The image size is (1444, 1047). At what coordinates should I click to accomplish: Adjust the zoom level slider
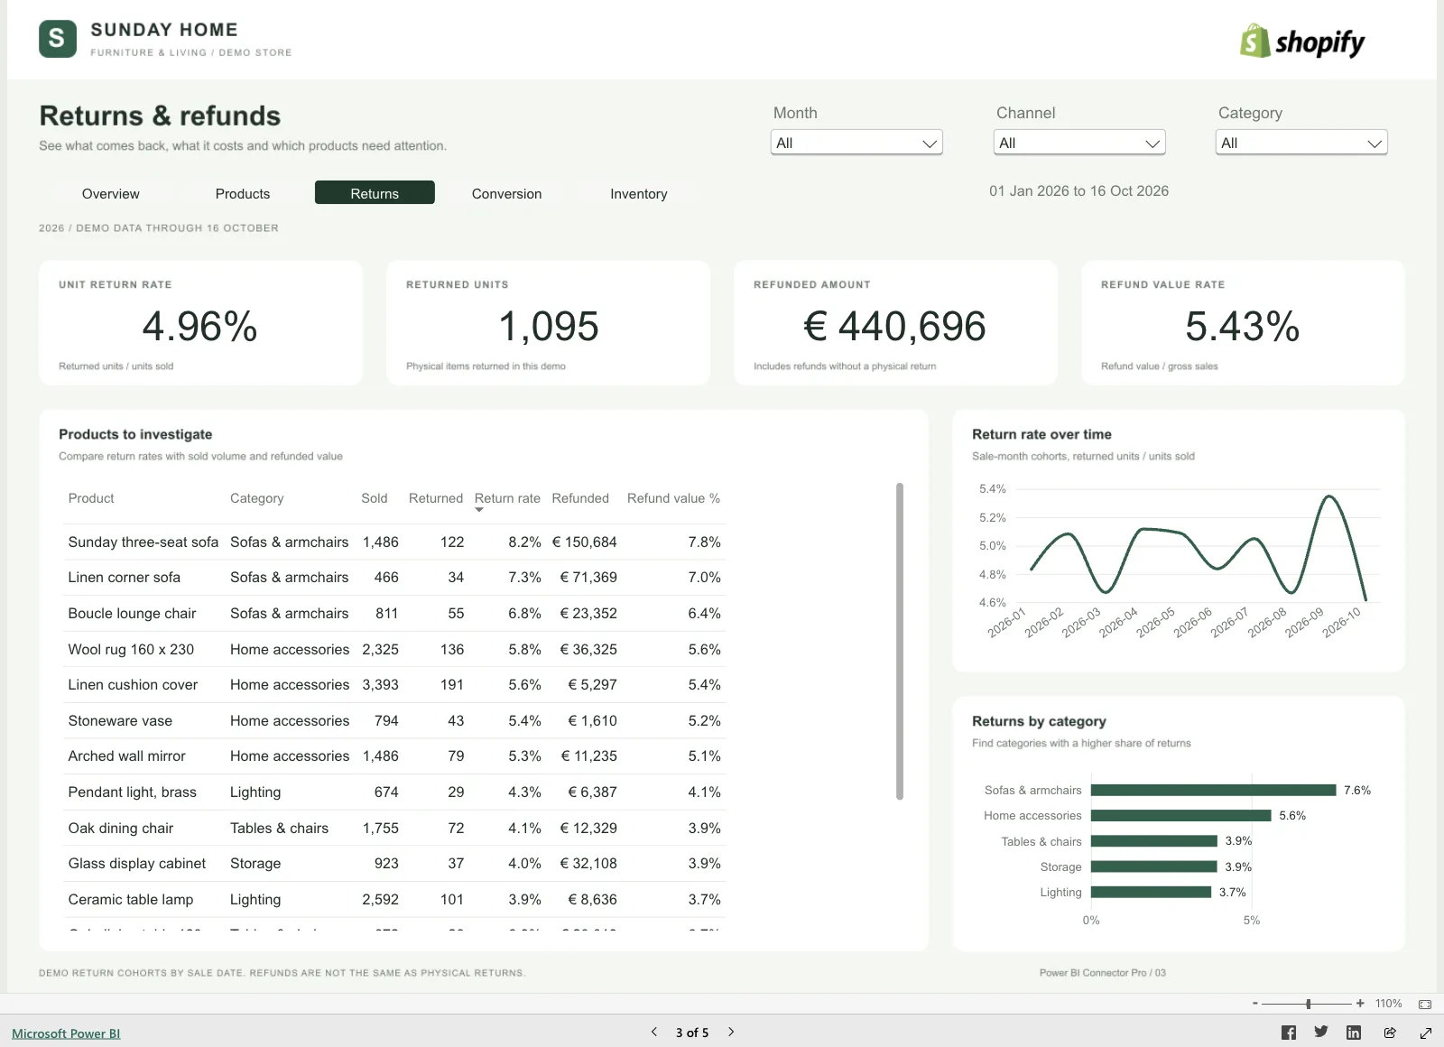1308,1004
